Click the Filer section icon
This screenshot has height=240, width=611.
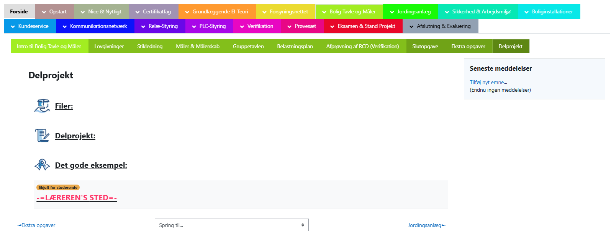[x=42, y=106]
